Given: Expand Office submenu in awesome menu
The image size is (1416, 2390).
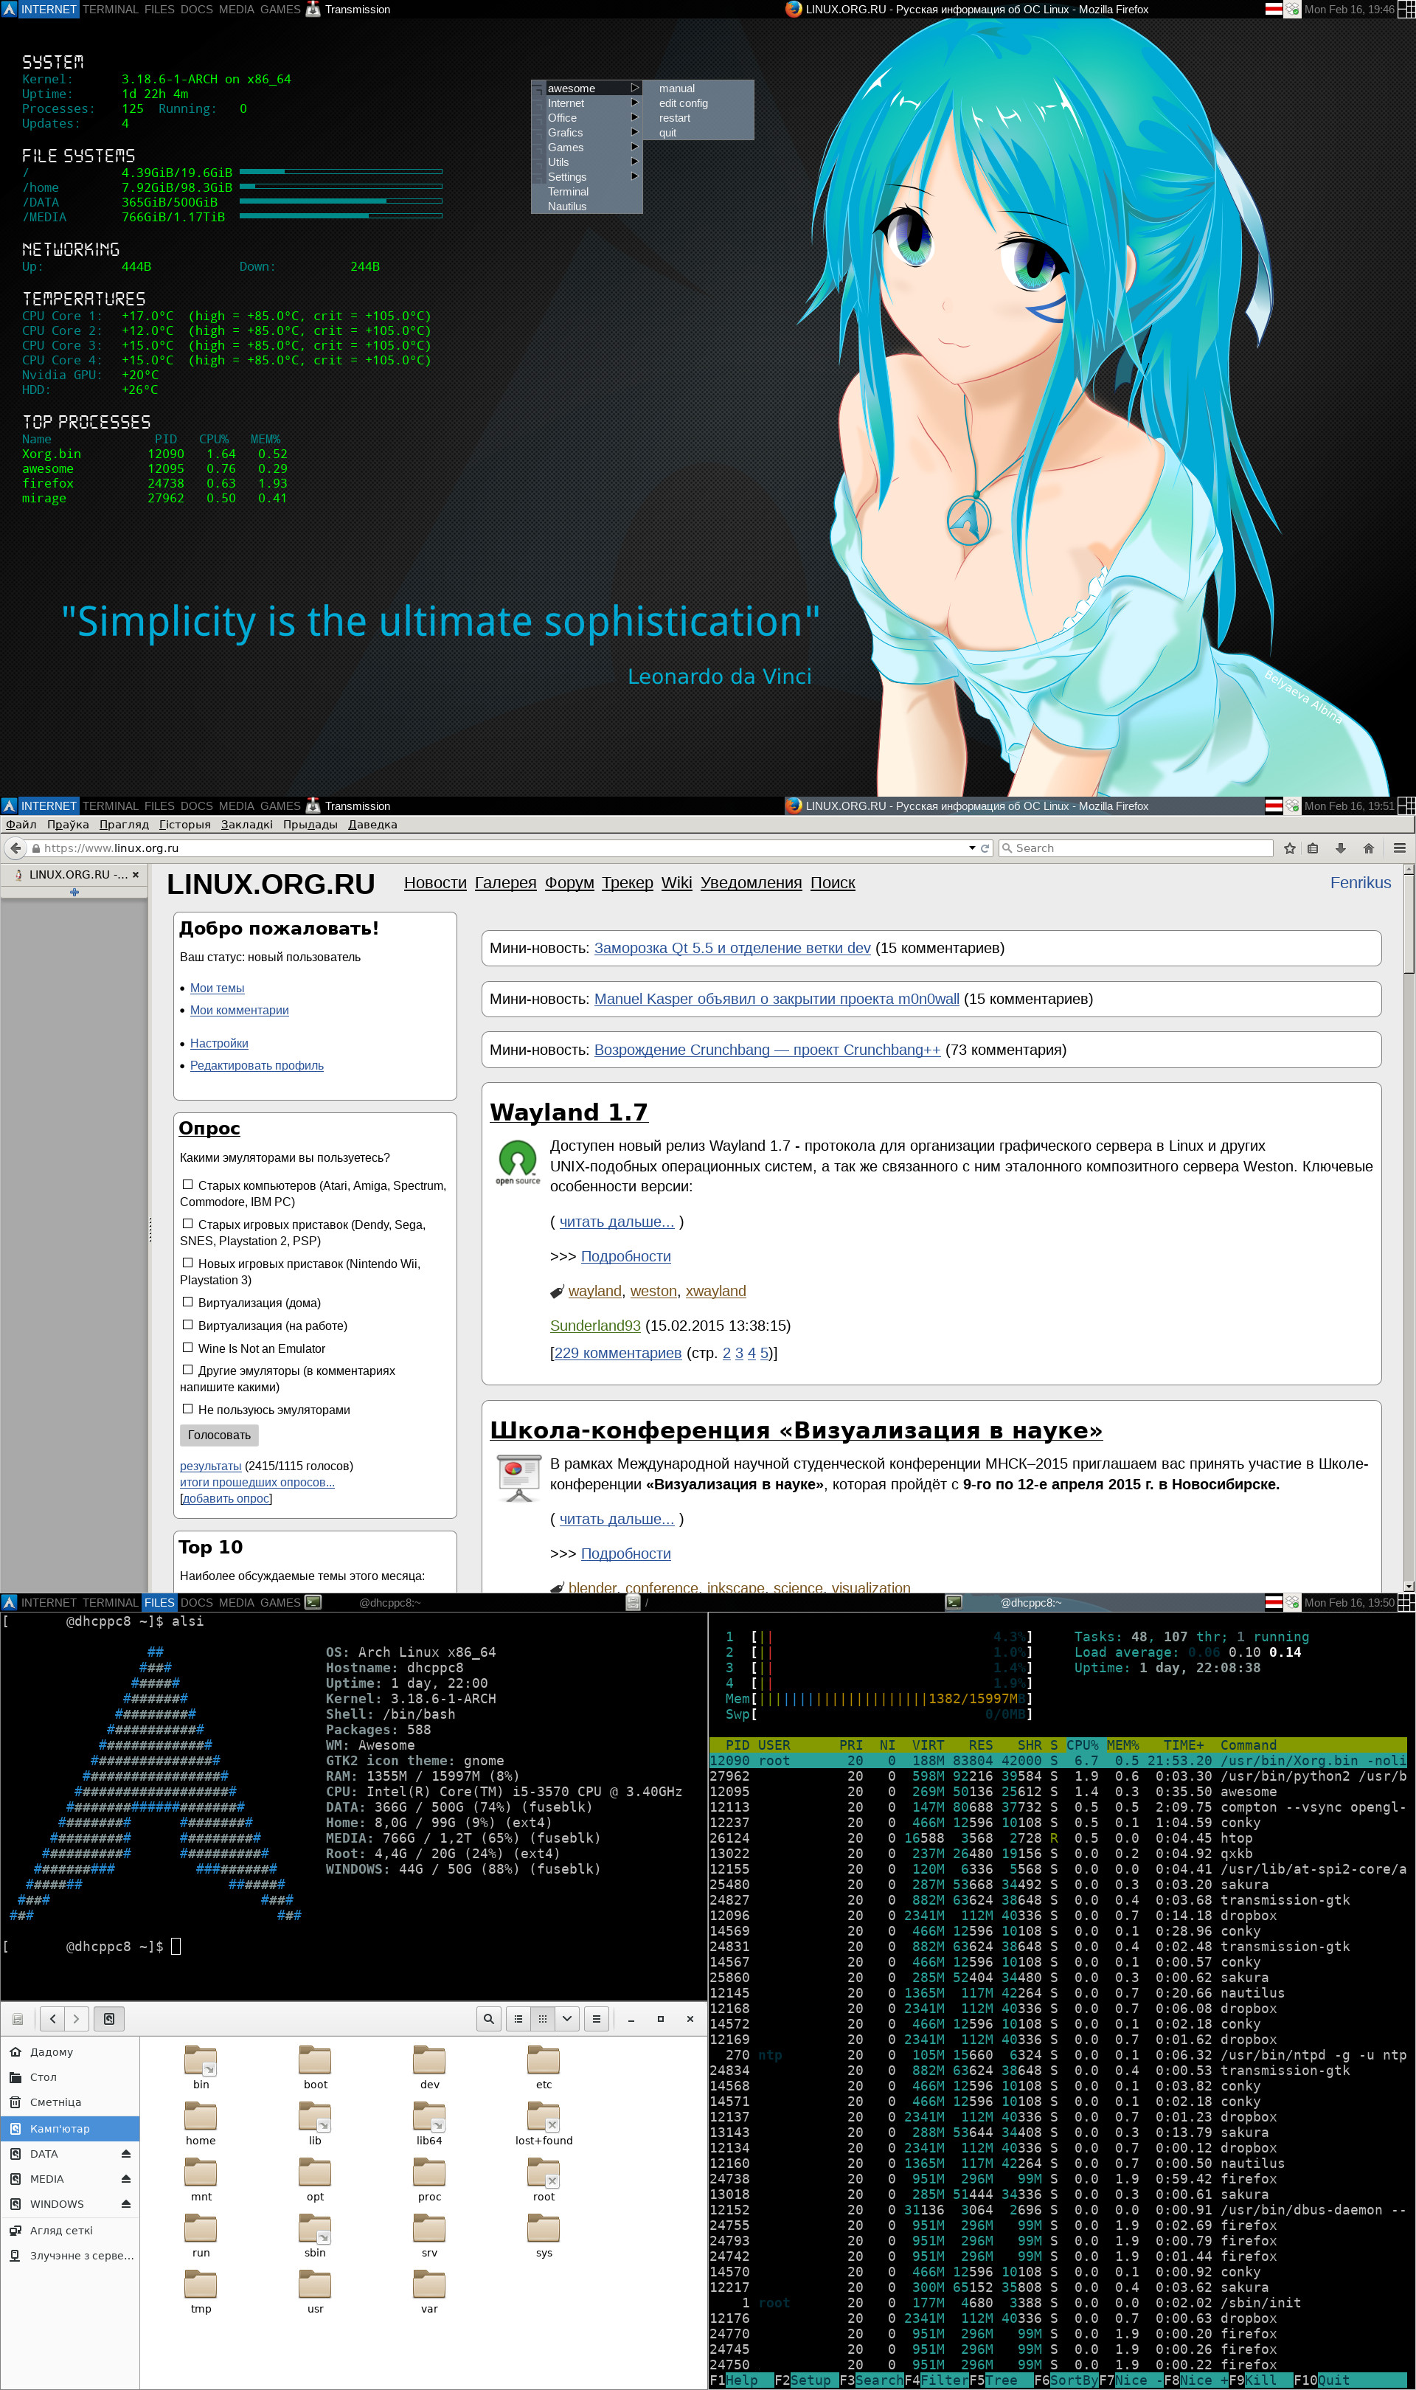Looking at the screenshot, I should [587, 117].
